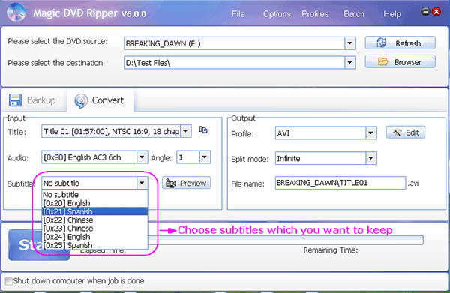Select '[0x25] Spanish' subtitle option

95,245
